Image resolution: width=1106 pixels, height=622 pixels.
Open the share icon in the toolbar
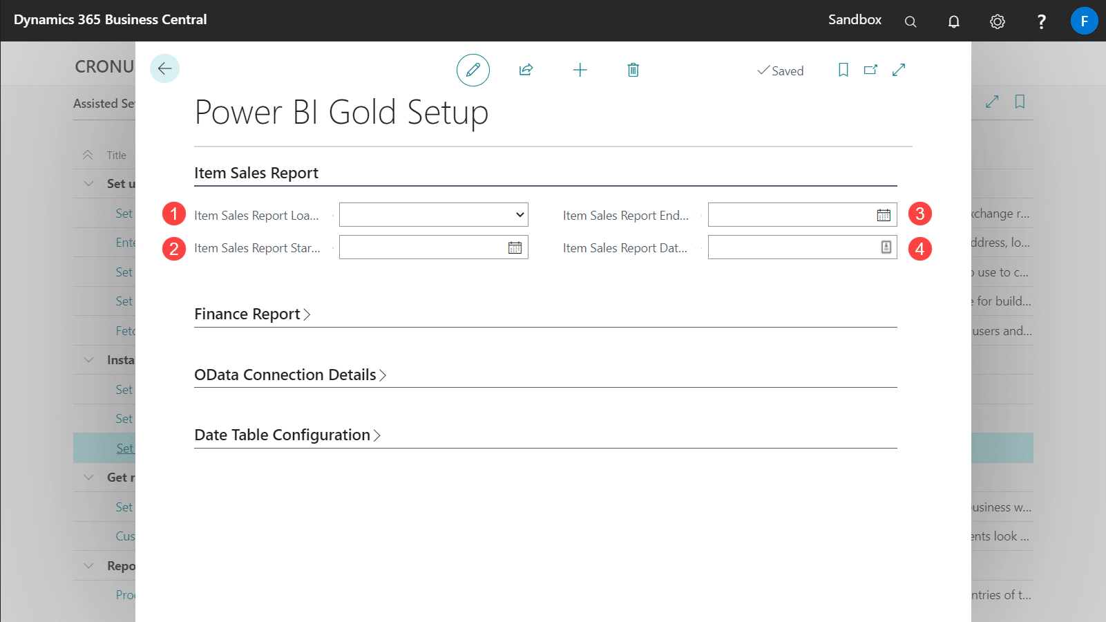(526, 70)
